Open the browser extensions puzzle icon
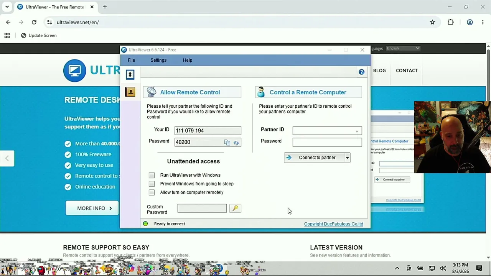The height and width of the screenshot is (276, 491). coord(451,22)
